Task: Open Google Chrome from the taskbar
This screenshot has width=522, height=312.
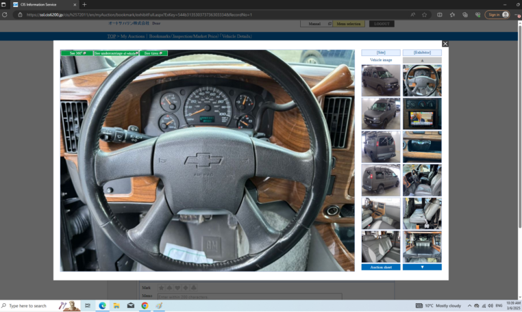Action: [x=145, y=306]
